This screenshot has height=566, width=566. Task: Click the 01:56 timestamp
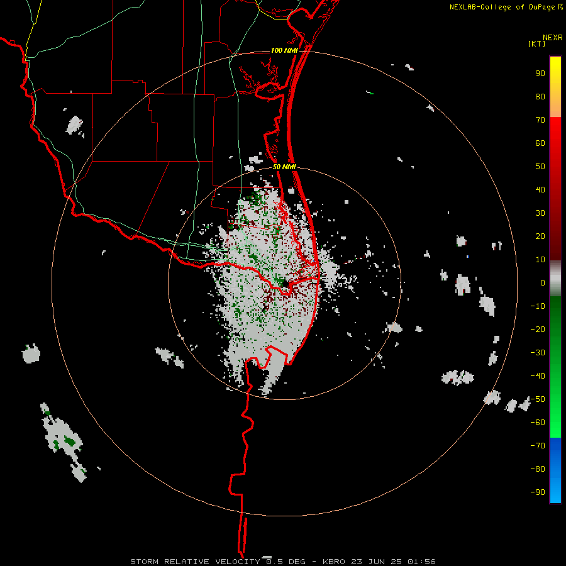coord(421,562)
